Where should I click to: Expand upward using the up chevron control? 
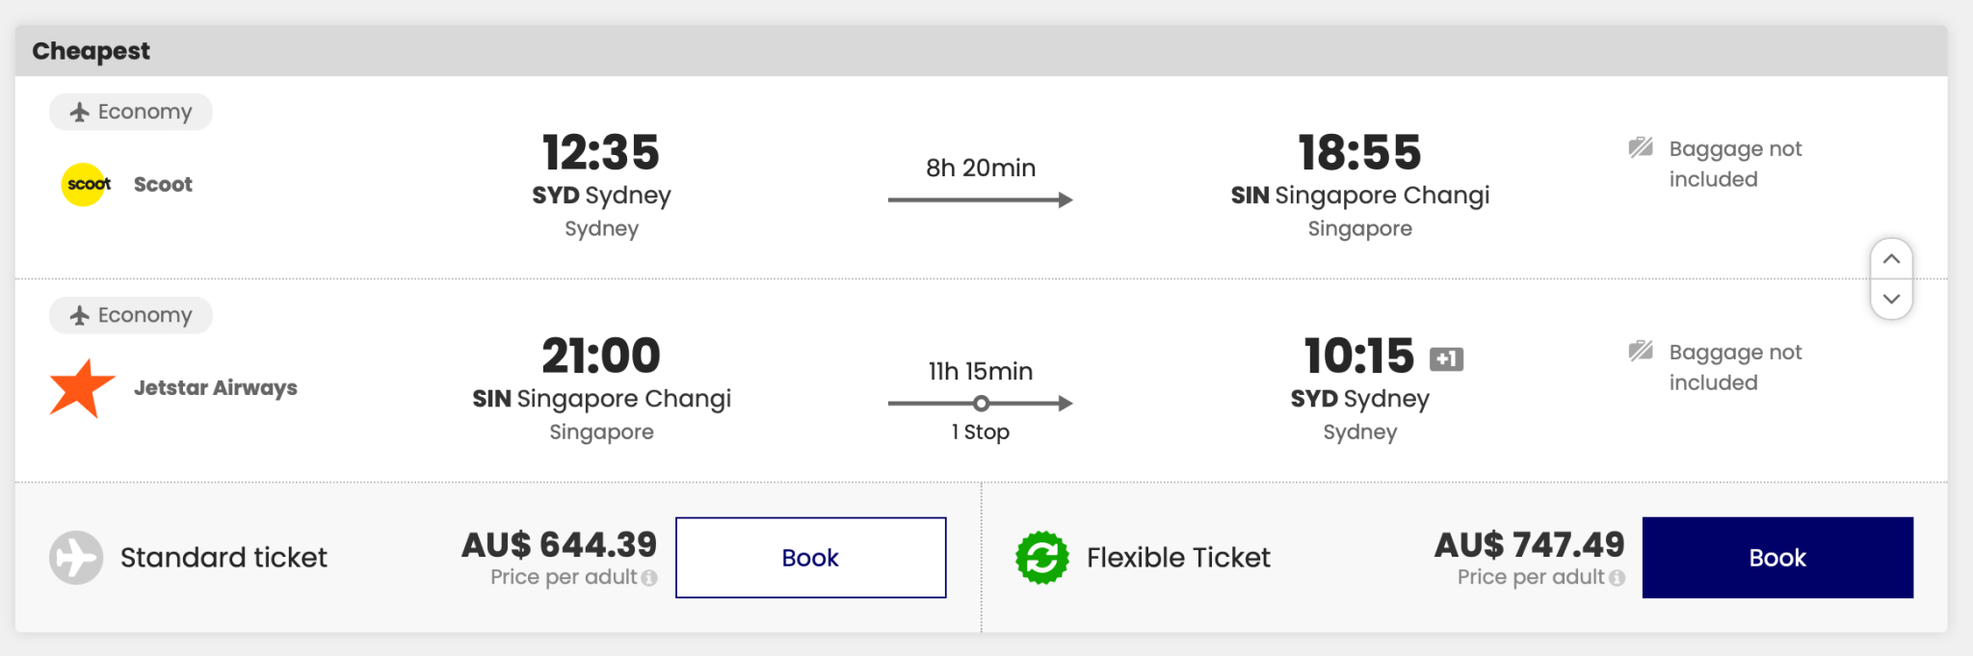(1891, 258)
